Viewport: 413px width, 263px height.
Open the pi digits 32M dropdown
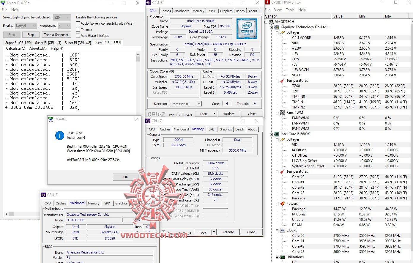(62, 17)
